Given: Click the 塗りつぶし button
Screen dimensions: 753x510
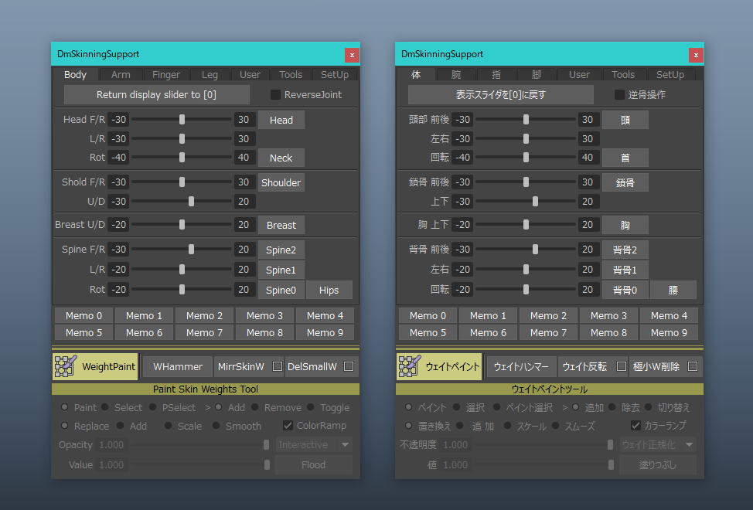Looking at the screenshot, I should point(657,465).
